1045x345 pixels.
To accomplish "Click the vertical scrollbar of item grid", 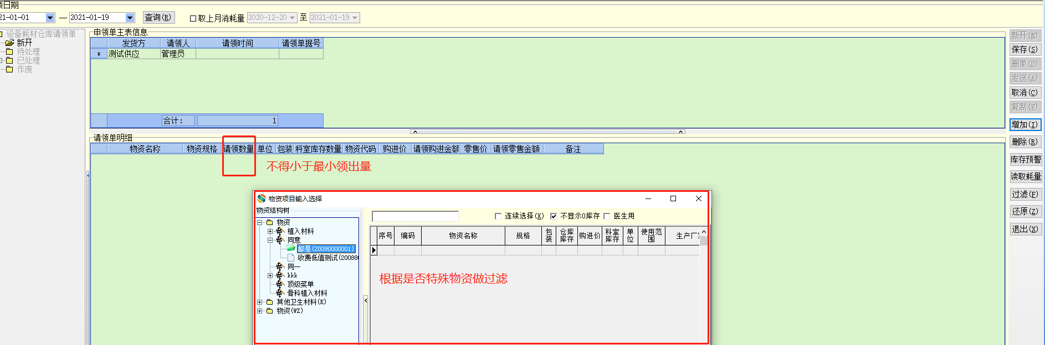I will [x=704, y=285].
